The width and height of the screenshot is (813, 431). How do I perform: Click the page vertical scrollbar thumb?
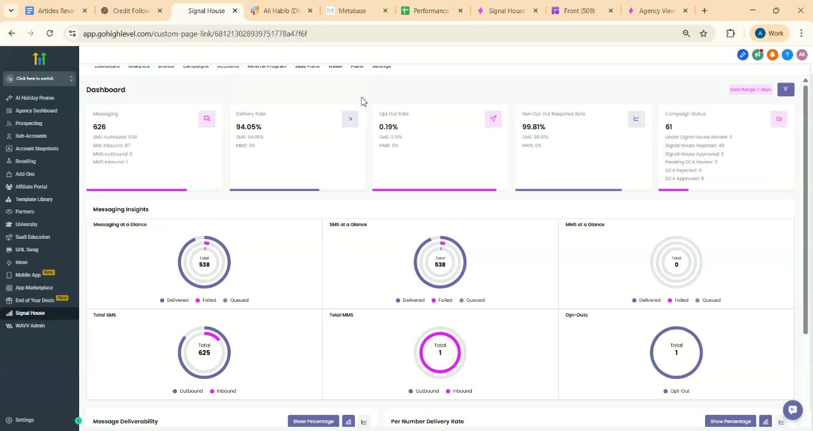click(x=805, y=210)
